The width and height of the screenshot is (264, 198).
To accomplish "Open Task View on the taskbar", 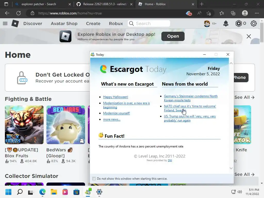I will click(x=31, y=192).
